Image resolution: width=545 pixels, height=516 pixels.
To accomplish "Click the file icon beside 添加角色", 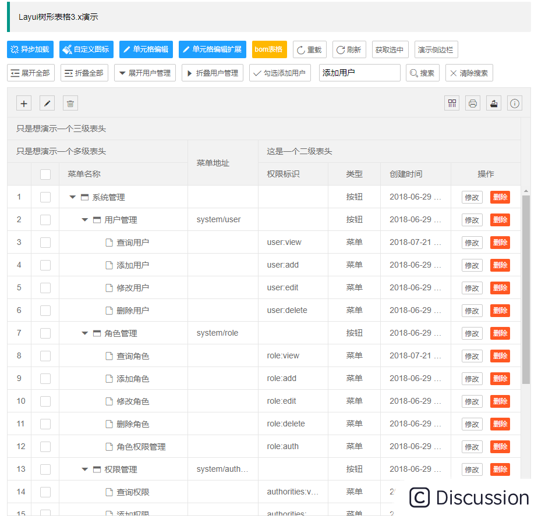I will click(109, 379).
